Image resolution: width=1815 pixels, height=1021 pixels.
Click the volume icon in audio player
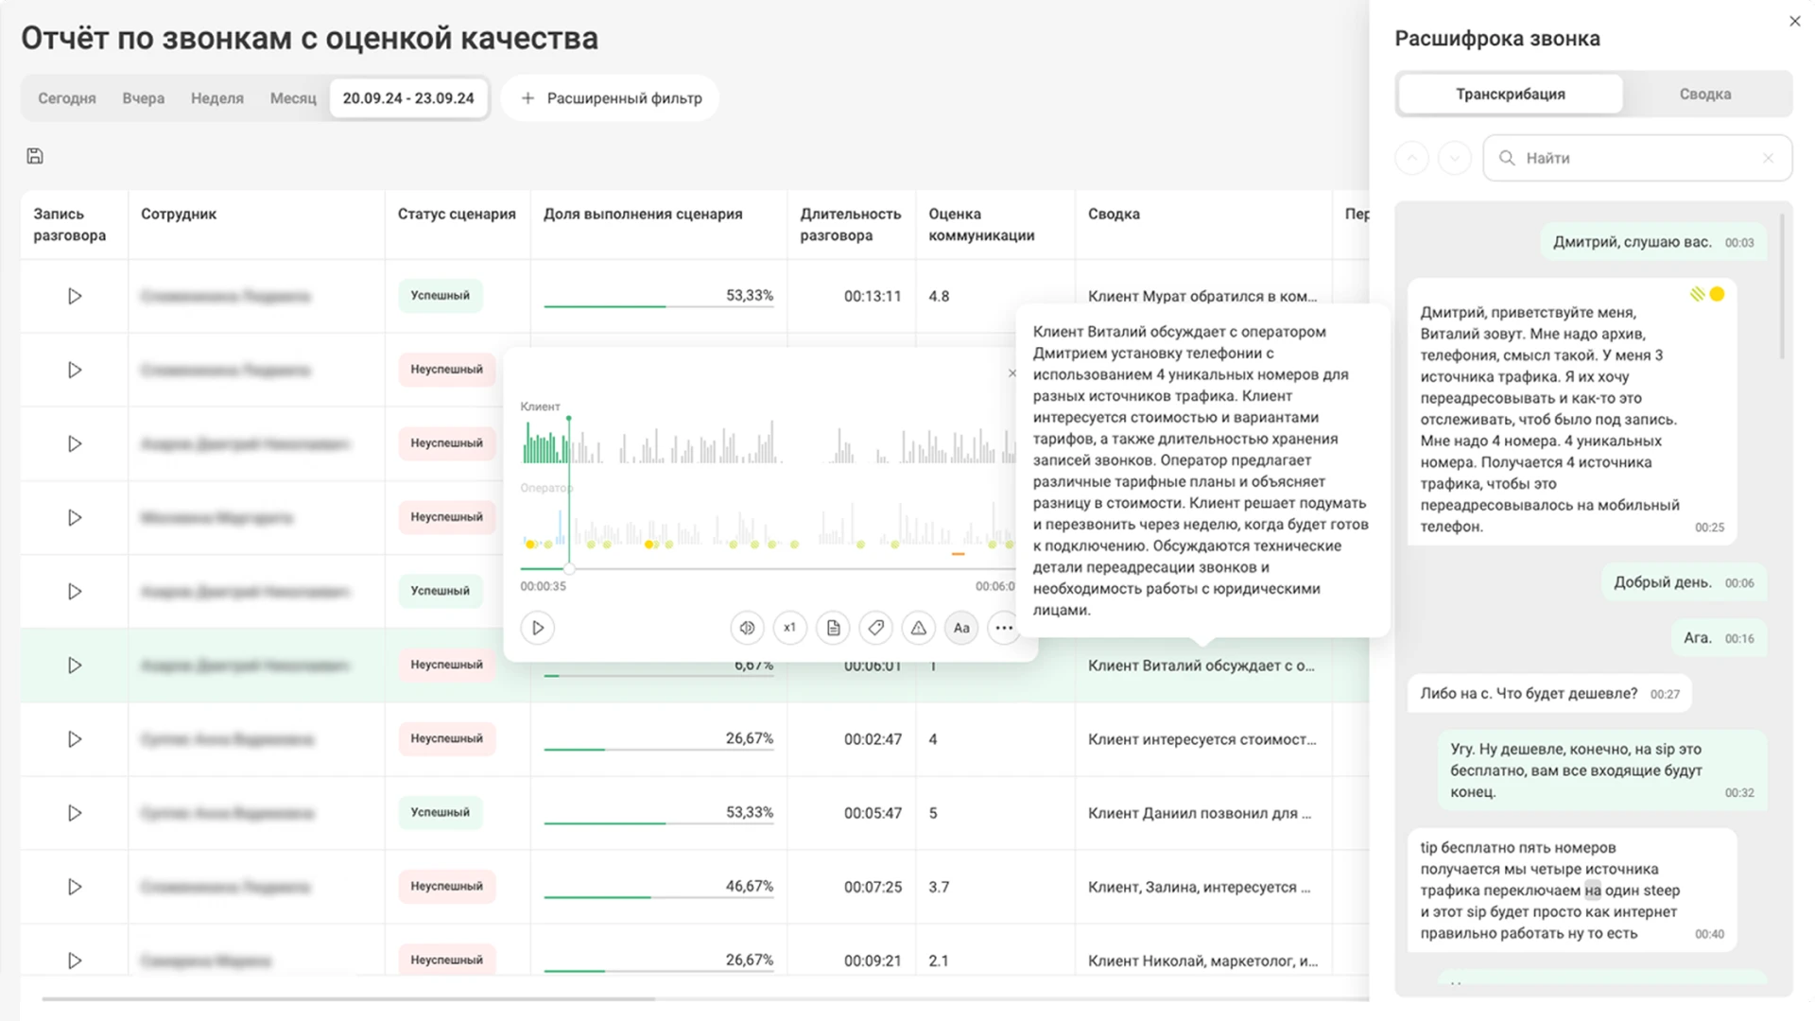747,628
